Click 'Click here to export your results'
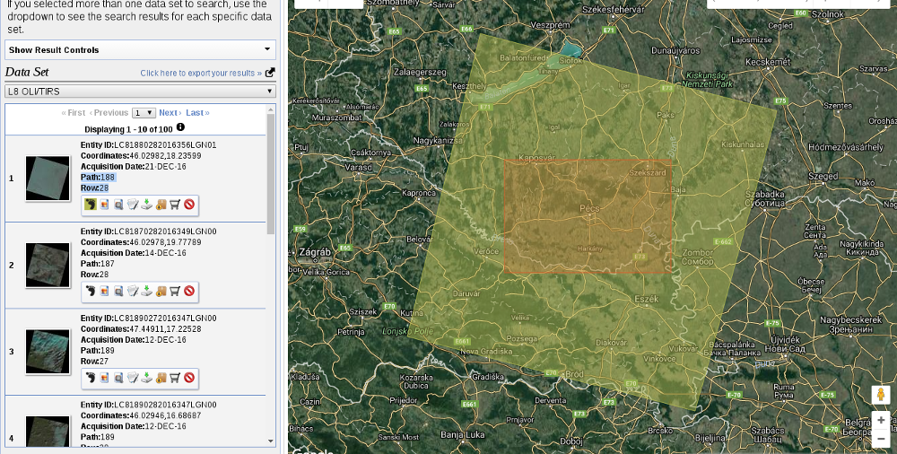 (201, 73)
